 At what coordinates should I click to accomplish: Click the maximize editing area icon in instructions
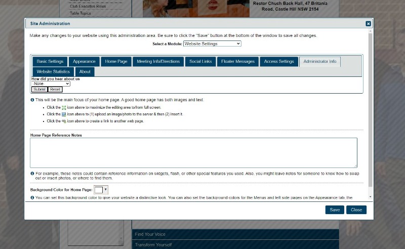[64, 108]
